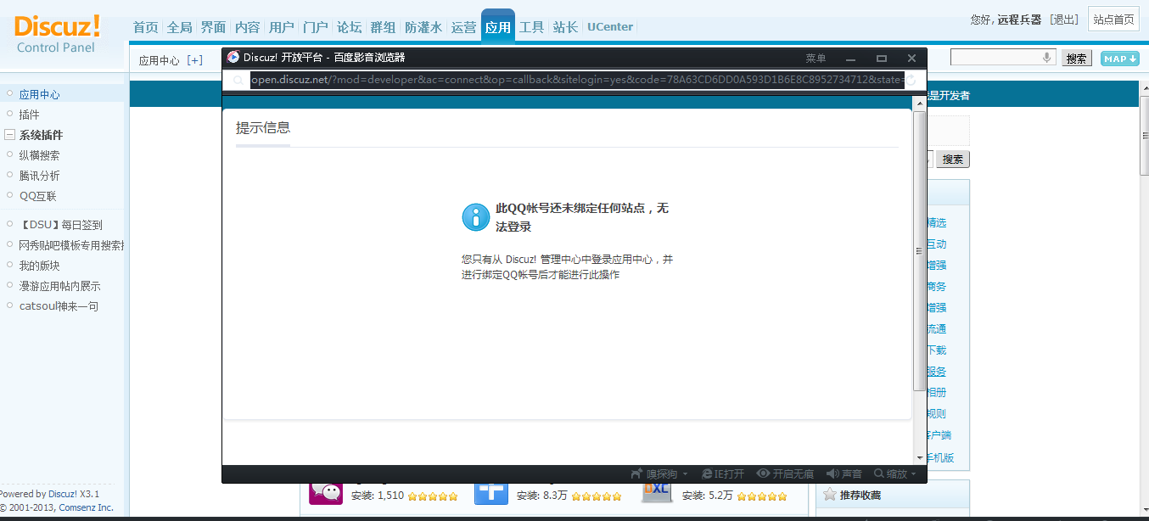
Task: Open the MAP dropdown button
Action: (x=1119, y=59)
